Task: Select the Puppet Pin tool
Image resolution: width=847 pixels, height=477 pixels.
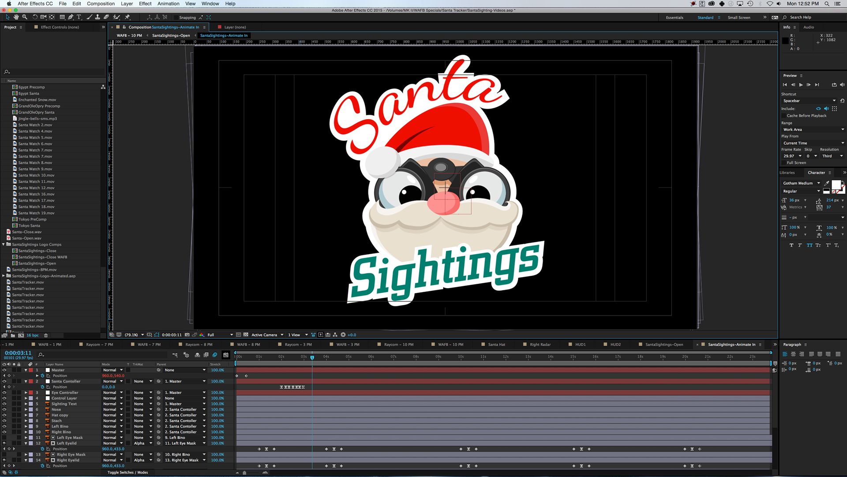Action: 127,17
